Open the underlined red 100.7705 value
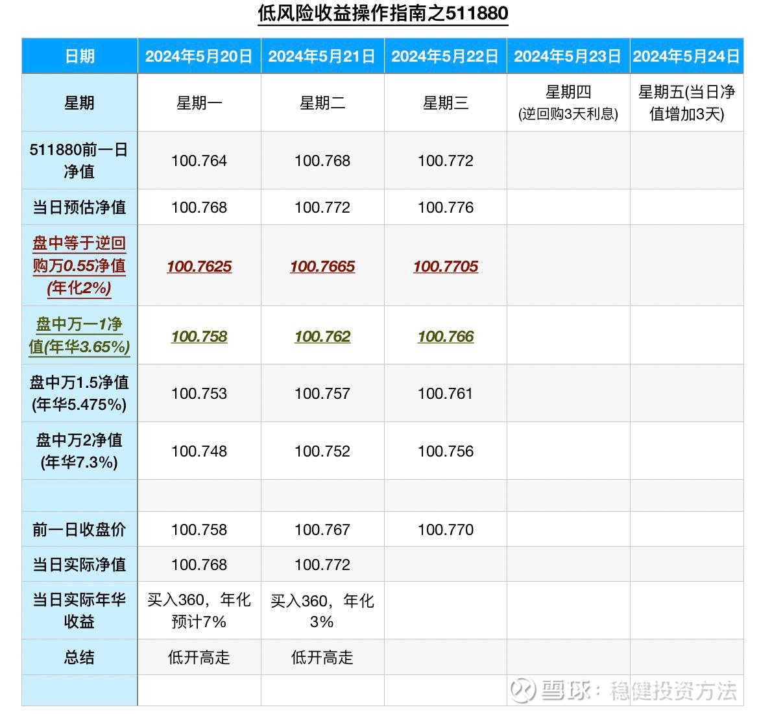 point(446,267)
